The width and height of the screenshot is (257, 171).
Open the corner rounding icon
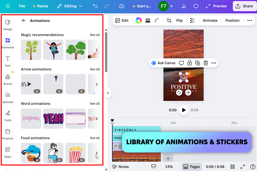(x=157, y=21)
